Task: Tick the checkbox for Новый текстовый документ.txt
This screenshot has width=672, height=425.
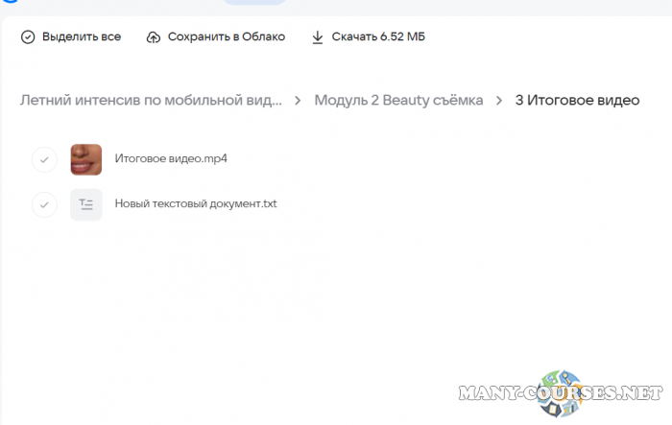Action: 44,204
